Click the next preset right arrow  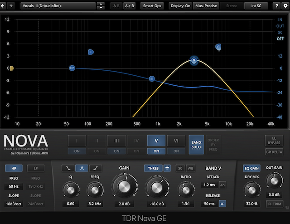coord(11,6)
